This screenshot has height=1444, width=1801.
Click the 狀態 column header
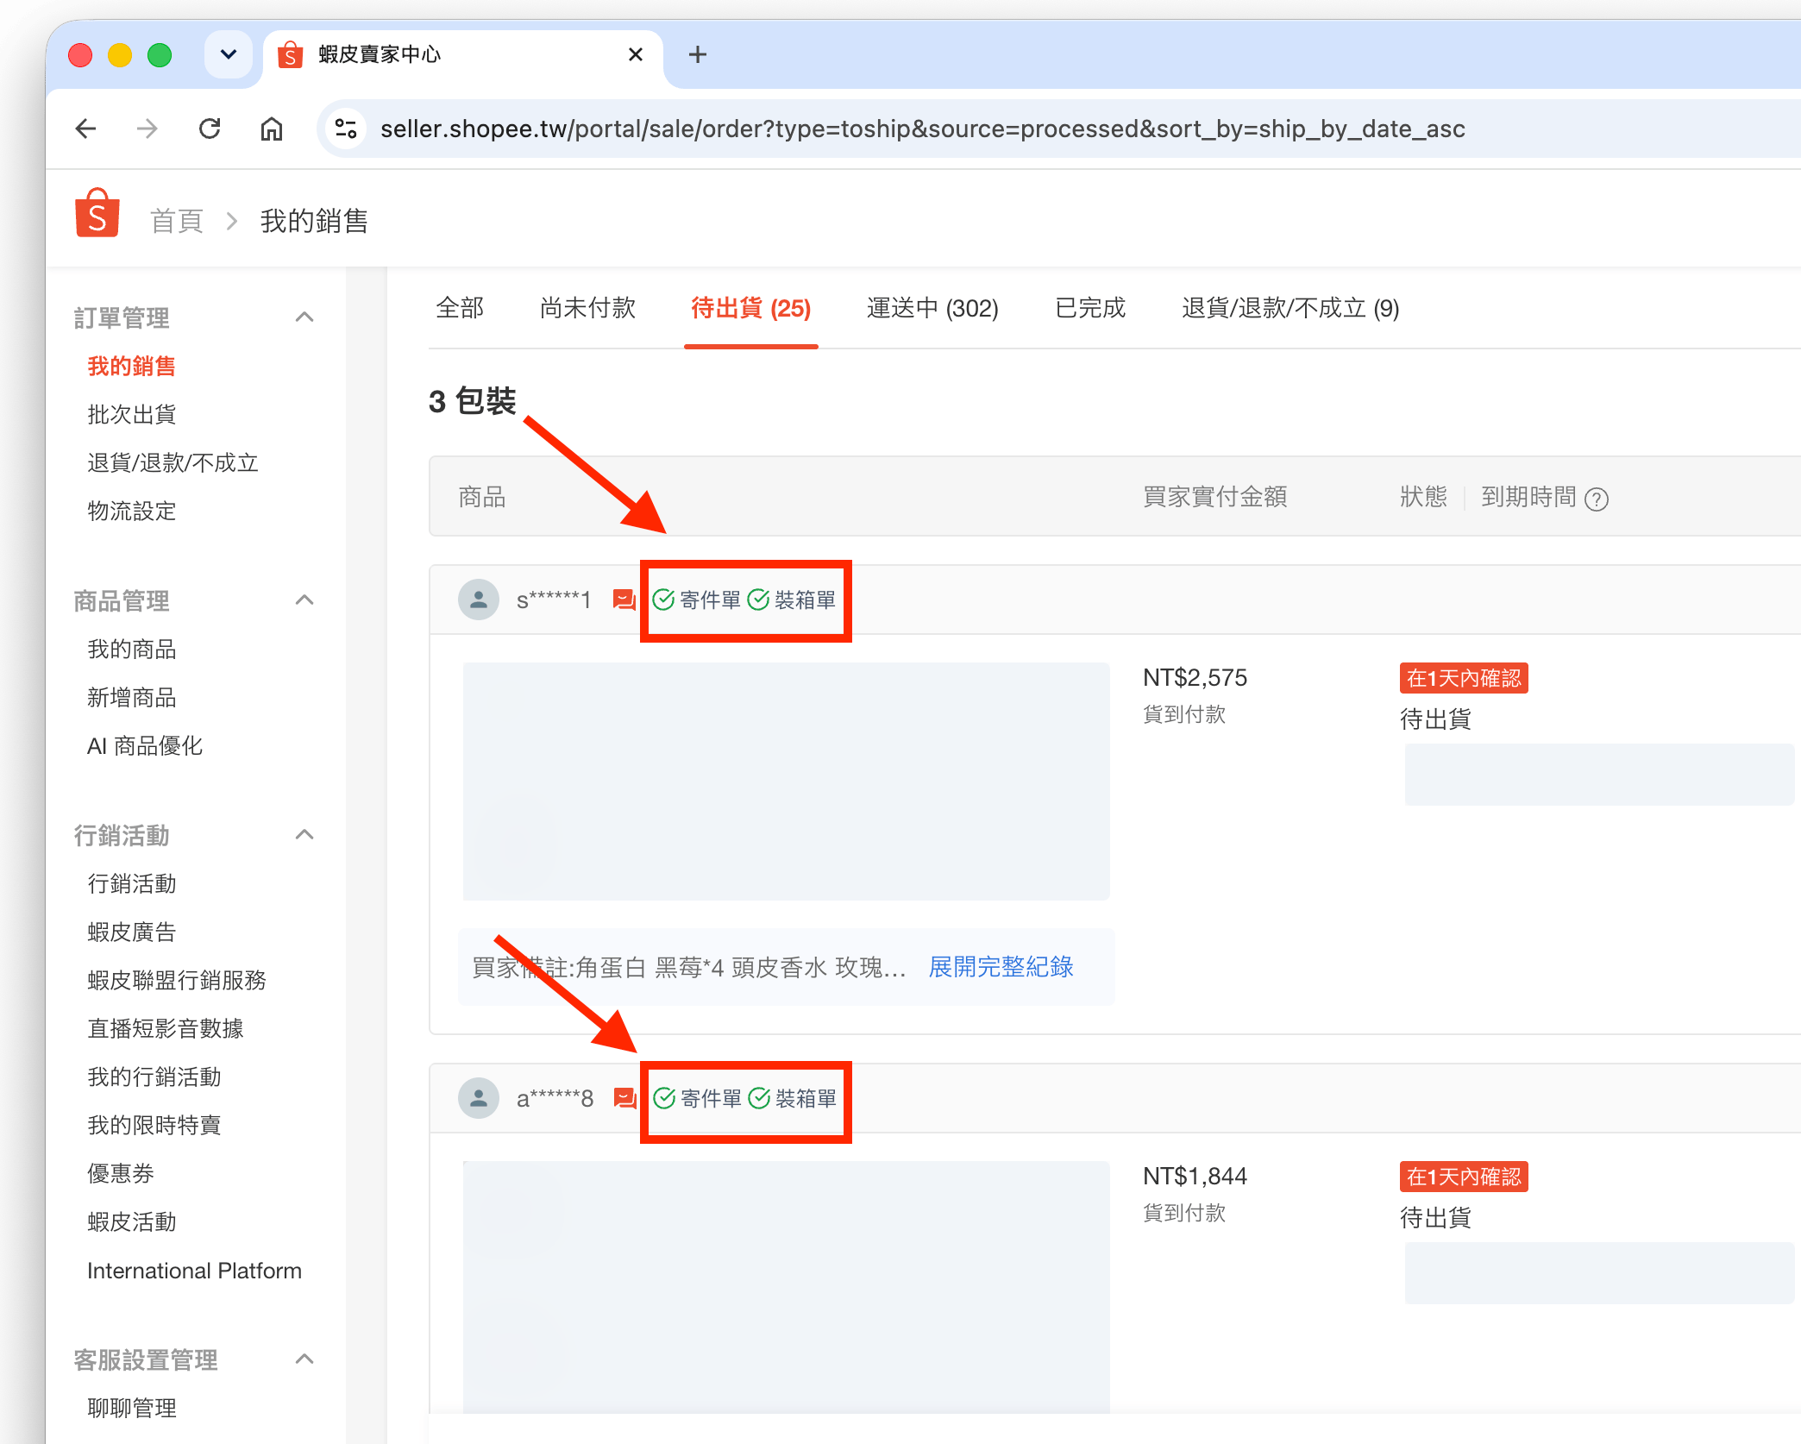(1423, 498)
